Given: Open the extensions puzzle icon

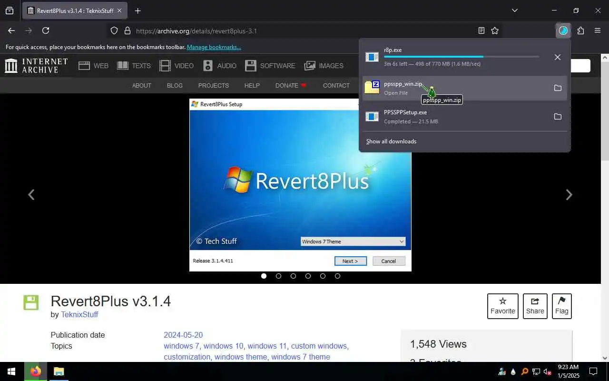Looking at the screenshot, I should coord(580,30).
